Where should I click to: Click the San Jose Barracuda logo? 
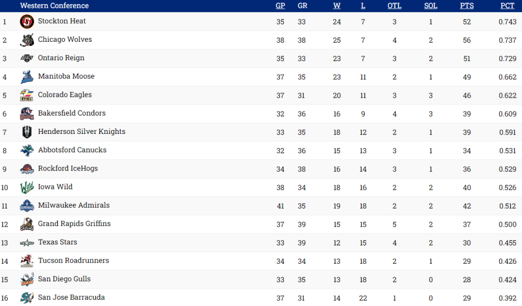(x=27, y=297)
